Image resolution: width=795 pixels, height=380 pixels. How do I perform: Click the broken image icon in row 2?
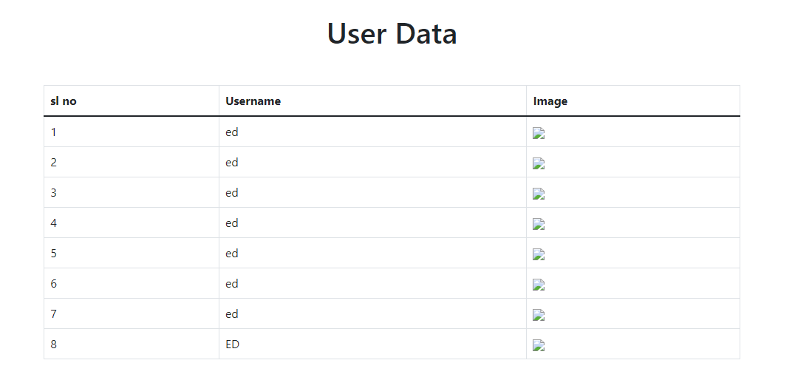pos(539,163)
